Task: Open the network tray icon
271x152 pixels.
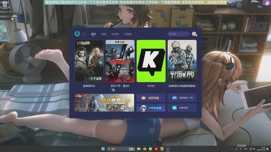Action: [x=250, y=149]
